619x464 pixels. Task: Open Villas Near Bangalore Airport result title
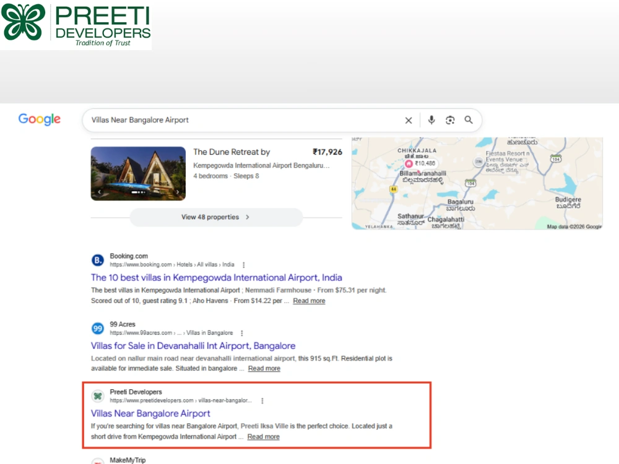coord(150,413)
